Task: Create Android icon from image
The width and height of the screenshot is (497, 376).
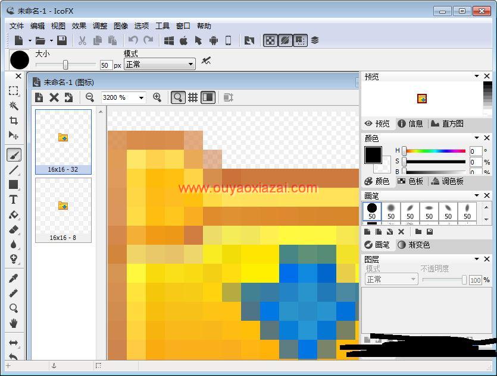Action: coord(214,40)
